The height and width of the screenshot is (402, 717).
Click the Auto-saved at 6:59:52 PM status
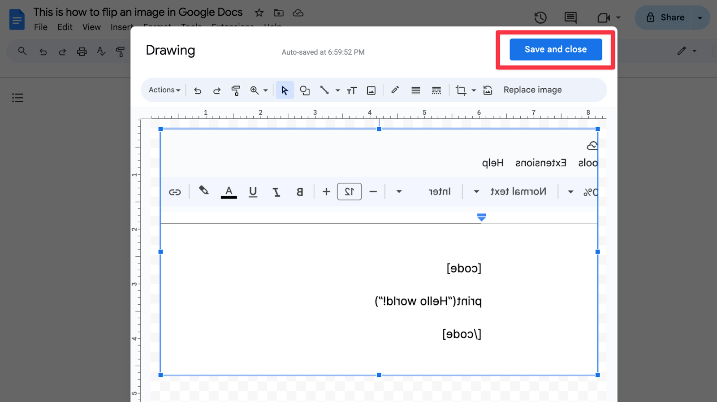point(323,52)
